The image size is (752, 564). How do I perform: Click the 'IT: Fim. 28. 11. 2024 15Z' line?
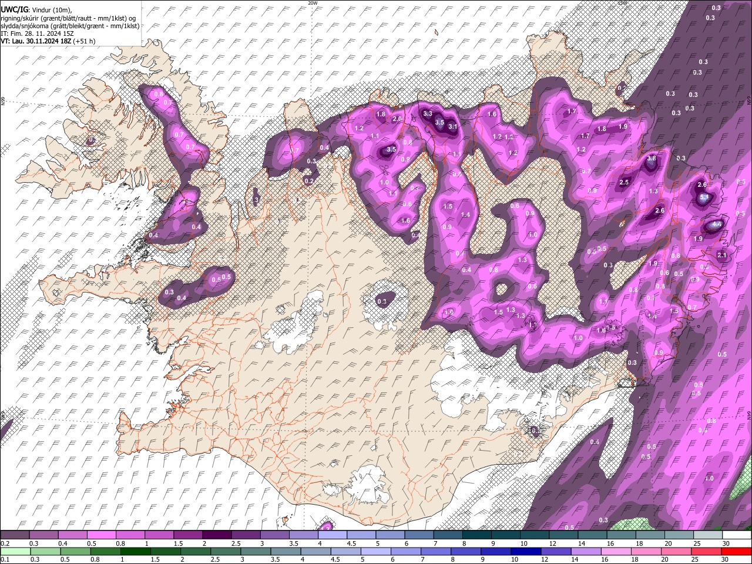[x=38, y=33]
